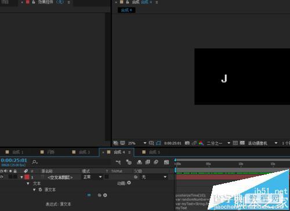
Task: Click the 合成 4 breadcrumb button in viewer
Action: [126, 10]
